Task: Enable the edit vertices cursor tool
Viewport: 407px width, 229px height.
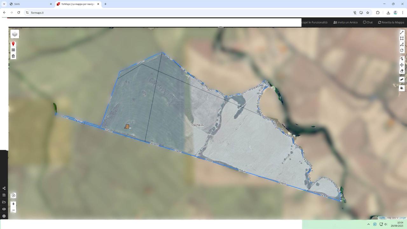Action: pos(402,59)
